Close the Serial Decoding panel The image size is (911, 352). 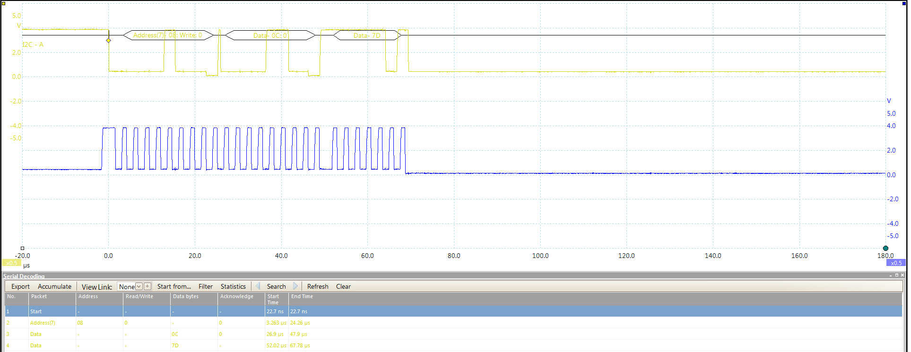pos(902,275)
